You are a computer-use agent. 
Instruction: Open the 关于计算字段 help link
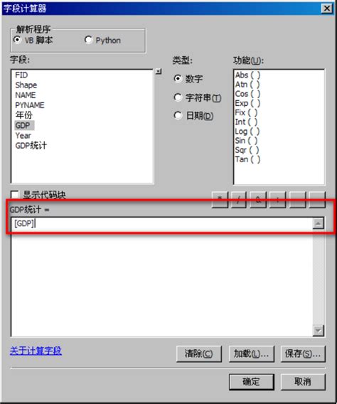click(x=36, y=351)
